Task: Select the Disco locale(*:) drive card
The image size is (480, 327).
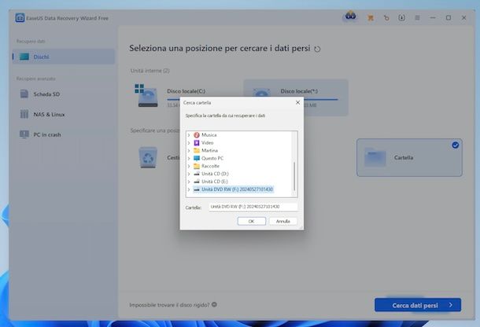Action: (296, 97)
